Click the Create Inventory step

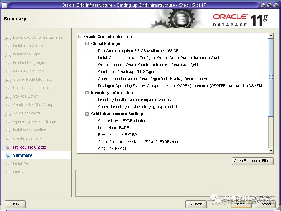click(27, 138)
